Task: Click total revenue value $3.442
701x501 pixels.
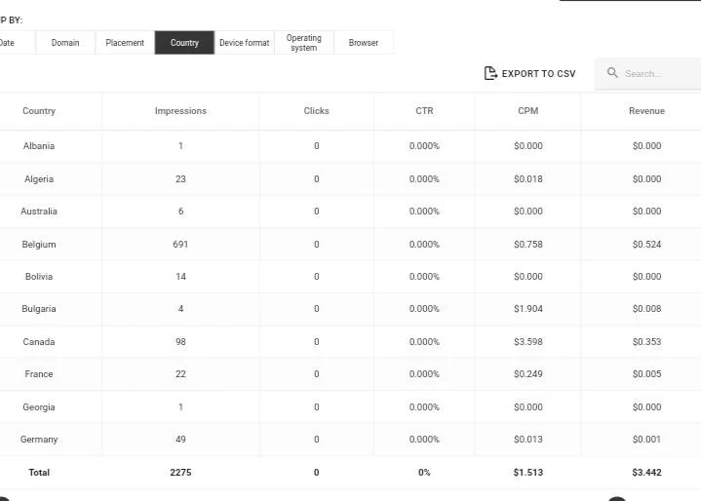Action: click(x=646, y=472)
